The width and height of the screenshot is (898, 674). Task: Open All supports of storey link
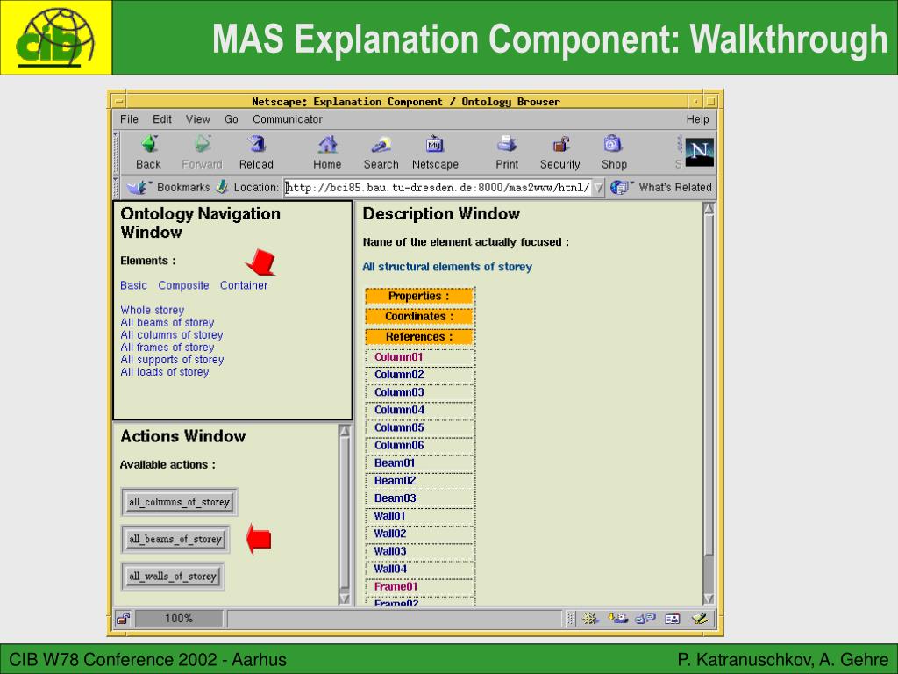pyautogui.click(x=172, y=359)
